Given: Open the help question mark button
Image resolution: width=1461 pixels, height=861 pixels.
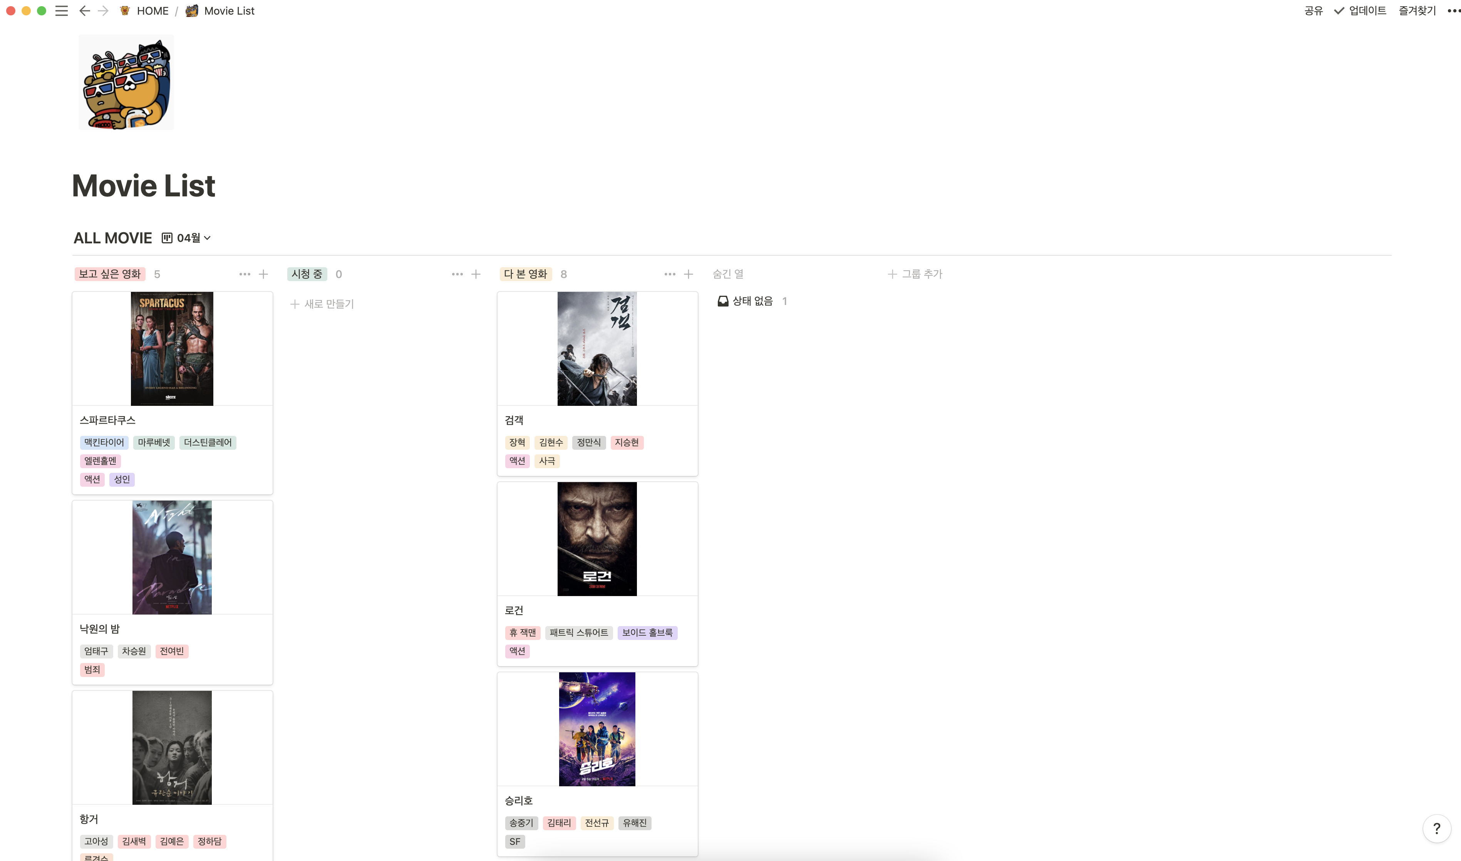Looking at the screenshot, I should pyautogui.click(x=1437, y=829).
